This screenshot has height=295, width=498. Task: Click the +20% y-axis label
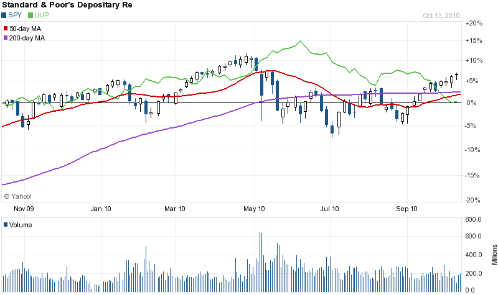(x=474, y=23)
